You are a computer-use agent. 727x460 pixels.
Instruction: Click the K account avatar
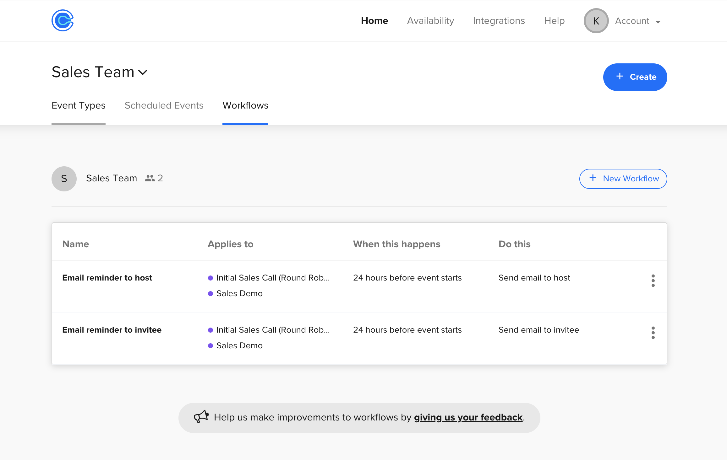coord(596,21)
